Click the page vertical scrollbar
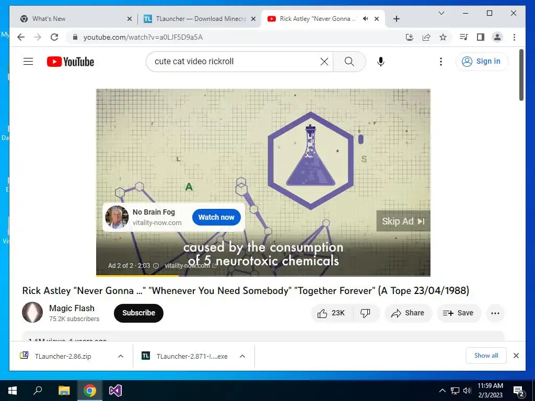 coord(521,75)
